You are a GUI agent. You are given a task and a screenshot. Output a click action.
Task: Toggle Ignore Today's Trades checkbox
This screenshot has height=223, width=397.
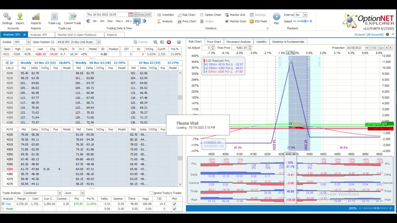pyautogui.click(x=151, y=193)
